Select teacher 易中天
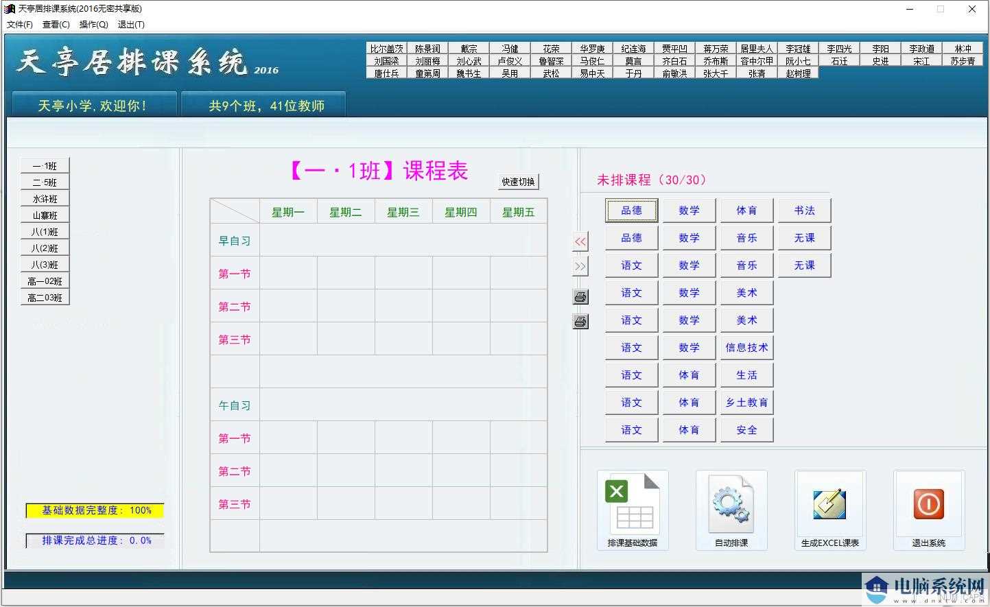This screenshot has height=607, width=990. point(593,73)
